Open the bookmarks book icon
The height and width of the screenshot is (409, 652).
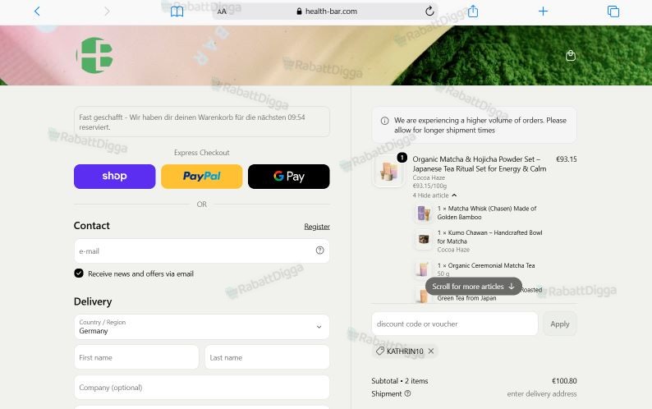tap(177, 11)
